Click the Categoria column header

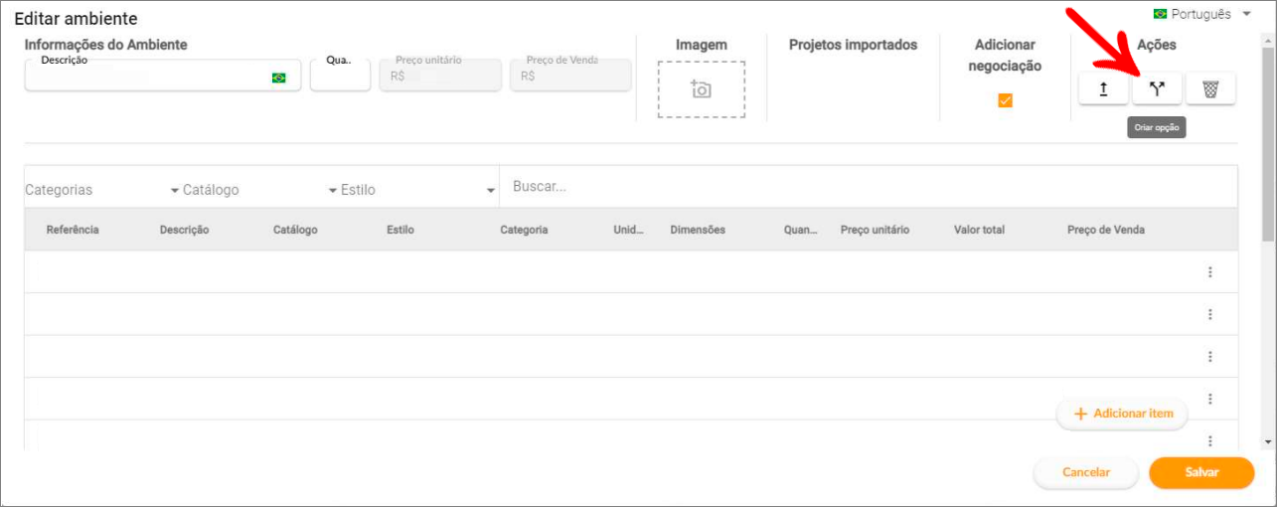[524, 230]
